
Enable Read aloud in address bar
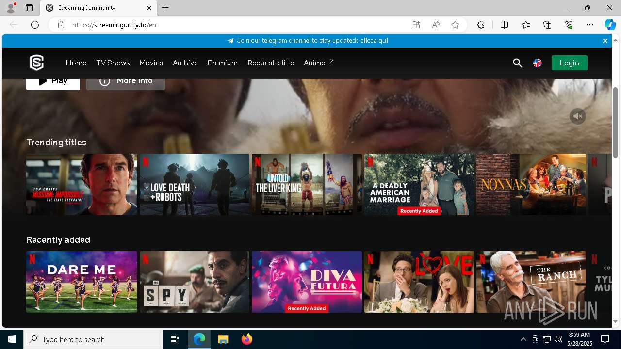point(436,25)
